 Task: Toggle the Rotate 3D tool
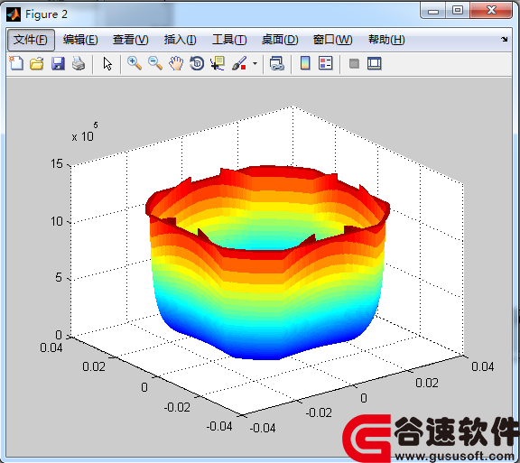pos(197,63)
